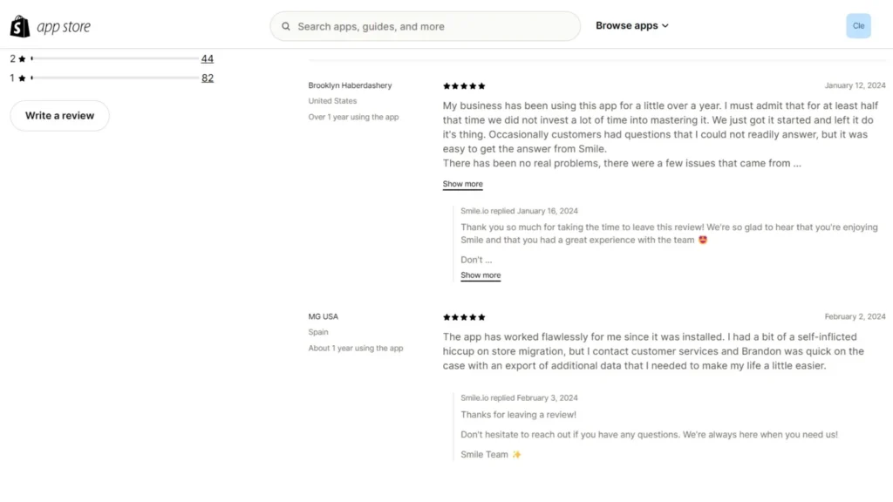Open the 82 one-star reviews link
This screenshot has width=893, height=502.
(x=208, y=78)
